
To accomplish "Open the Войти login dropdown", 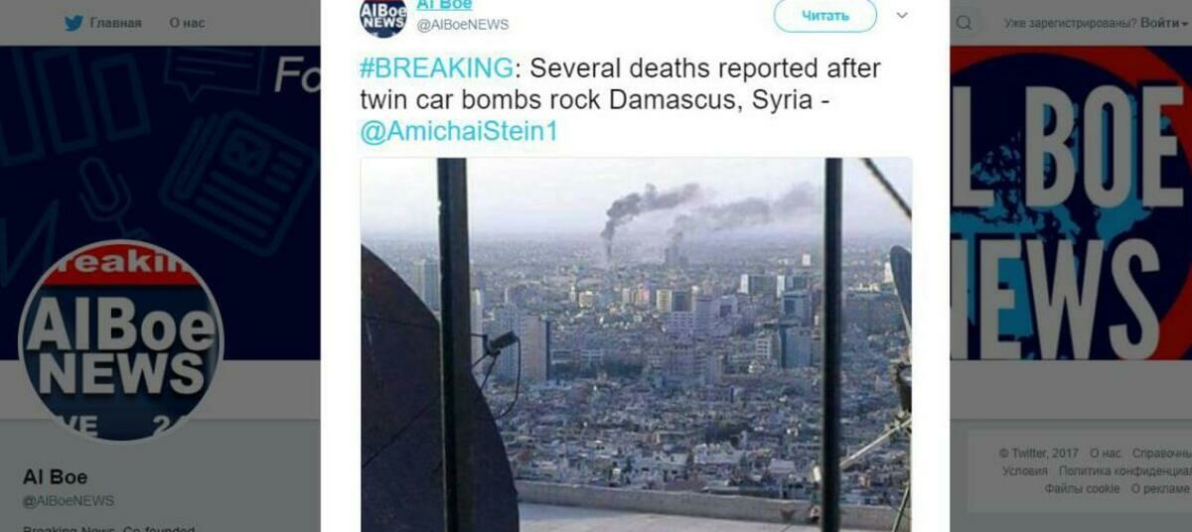I will pyautogui.click(x=1164, y=23).
